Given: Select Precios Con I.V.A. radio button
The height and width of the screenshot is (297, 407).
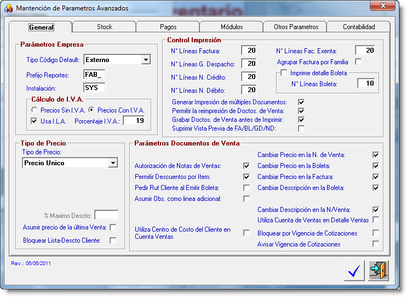Looking at the screenshot, I should 91,110.
